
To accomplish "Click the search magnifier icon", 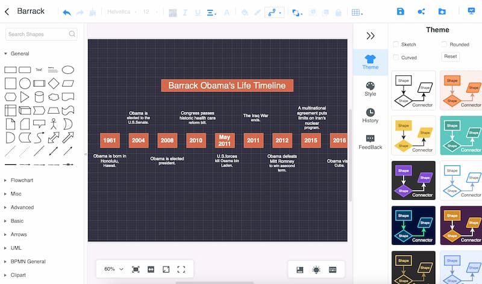I will (x=72, y=34).
